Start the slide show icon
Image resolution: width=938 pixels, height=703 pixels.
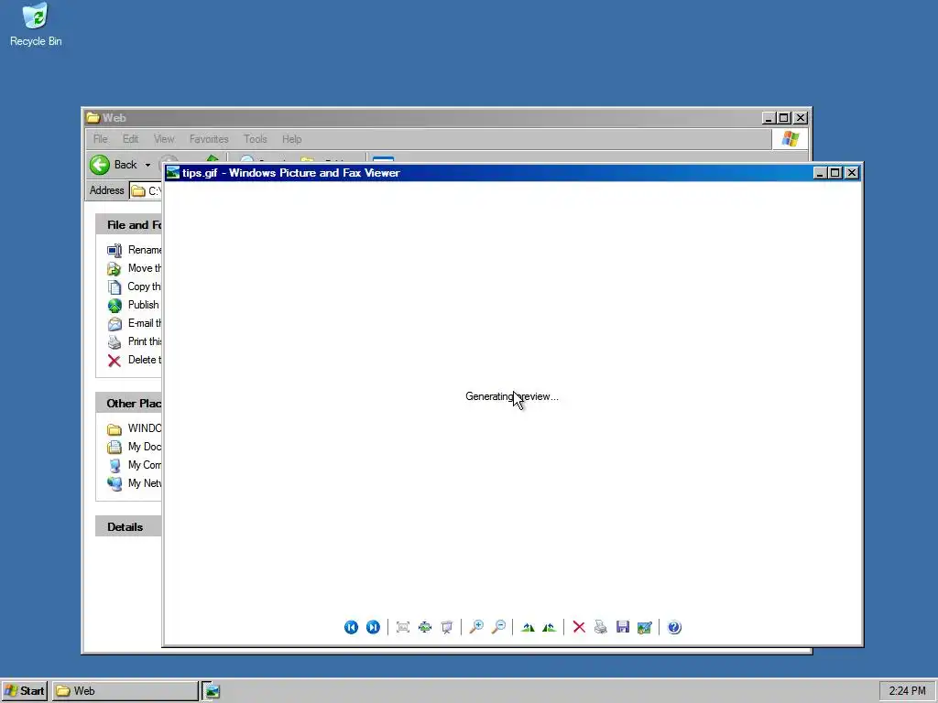pyautogui.click(x=447, y=627)
